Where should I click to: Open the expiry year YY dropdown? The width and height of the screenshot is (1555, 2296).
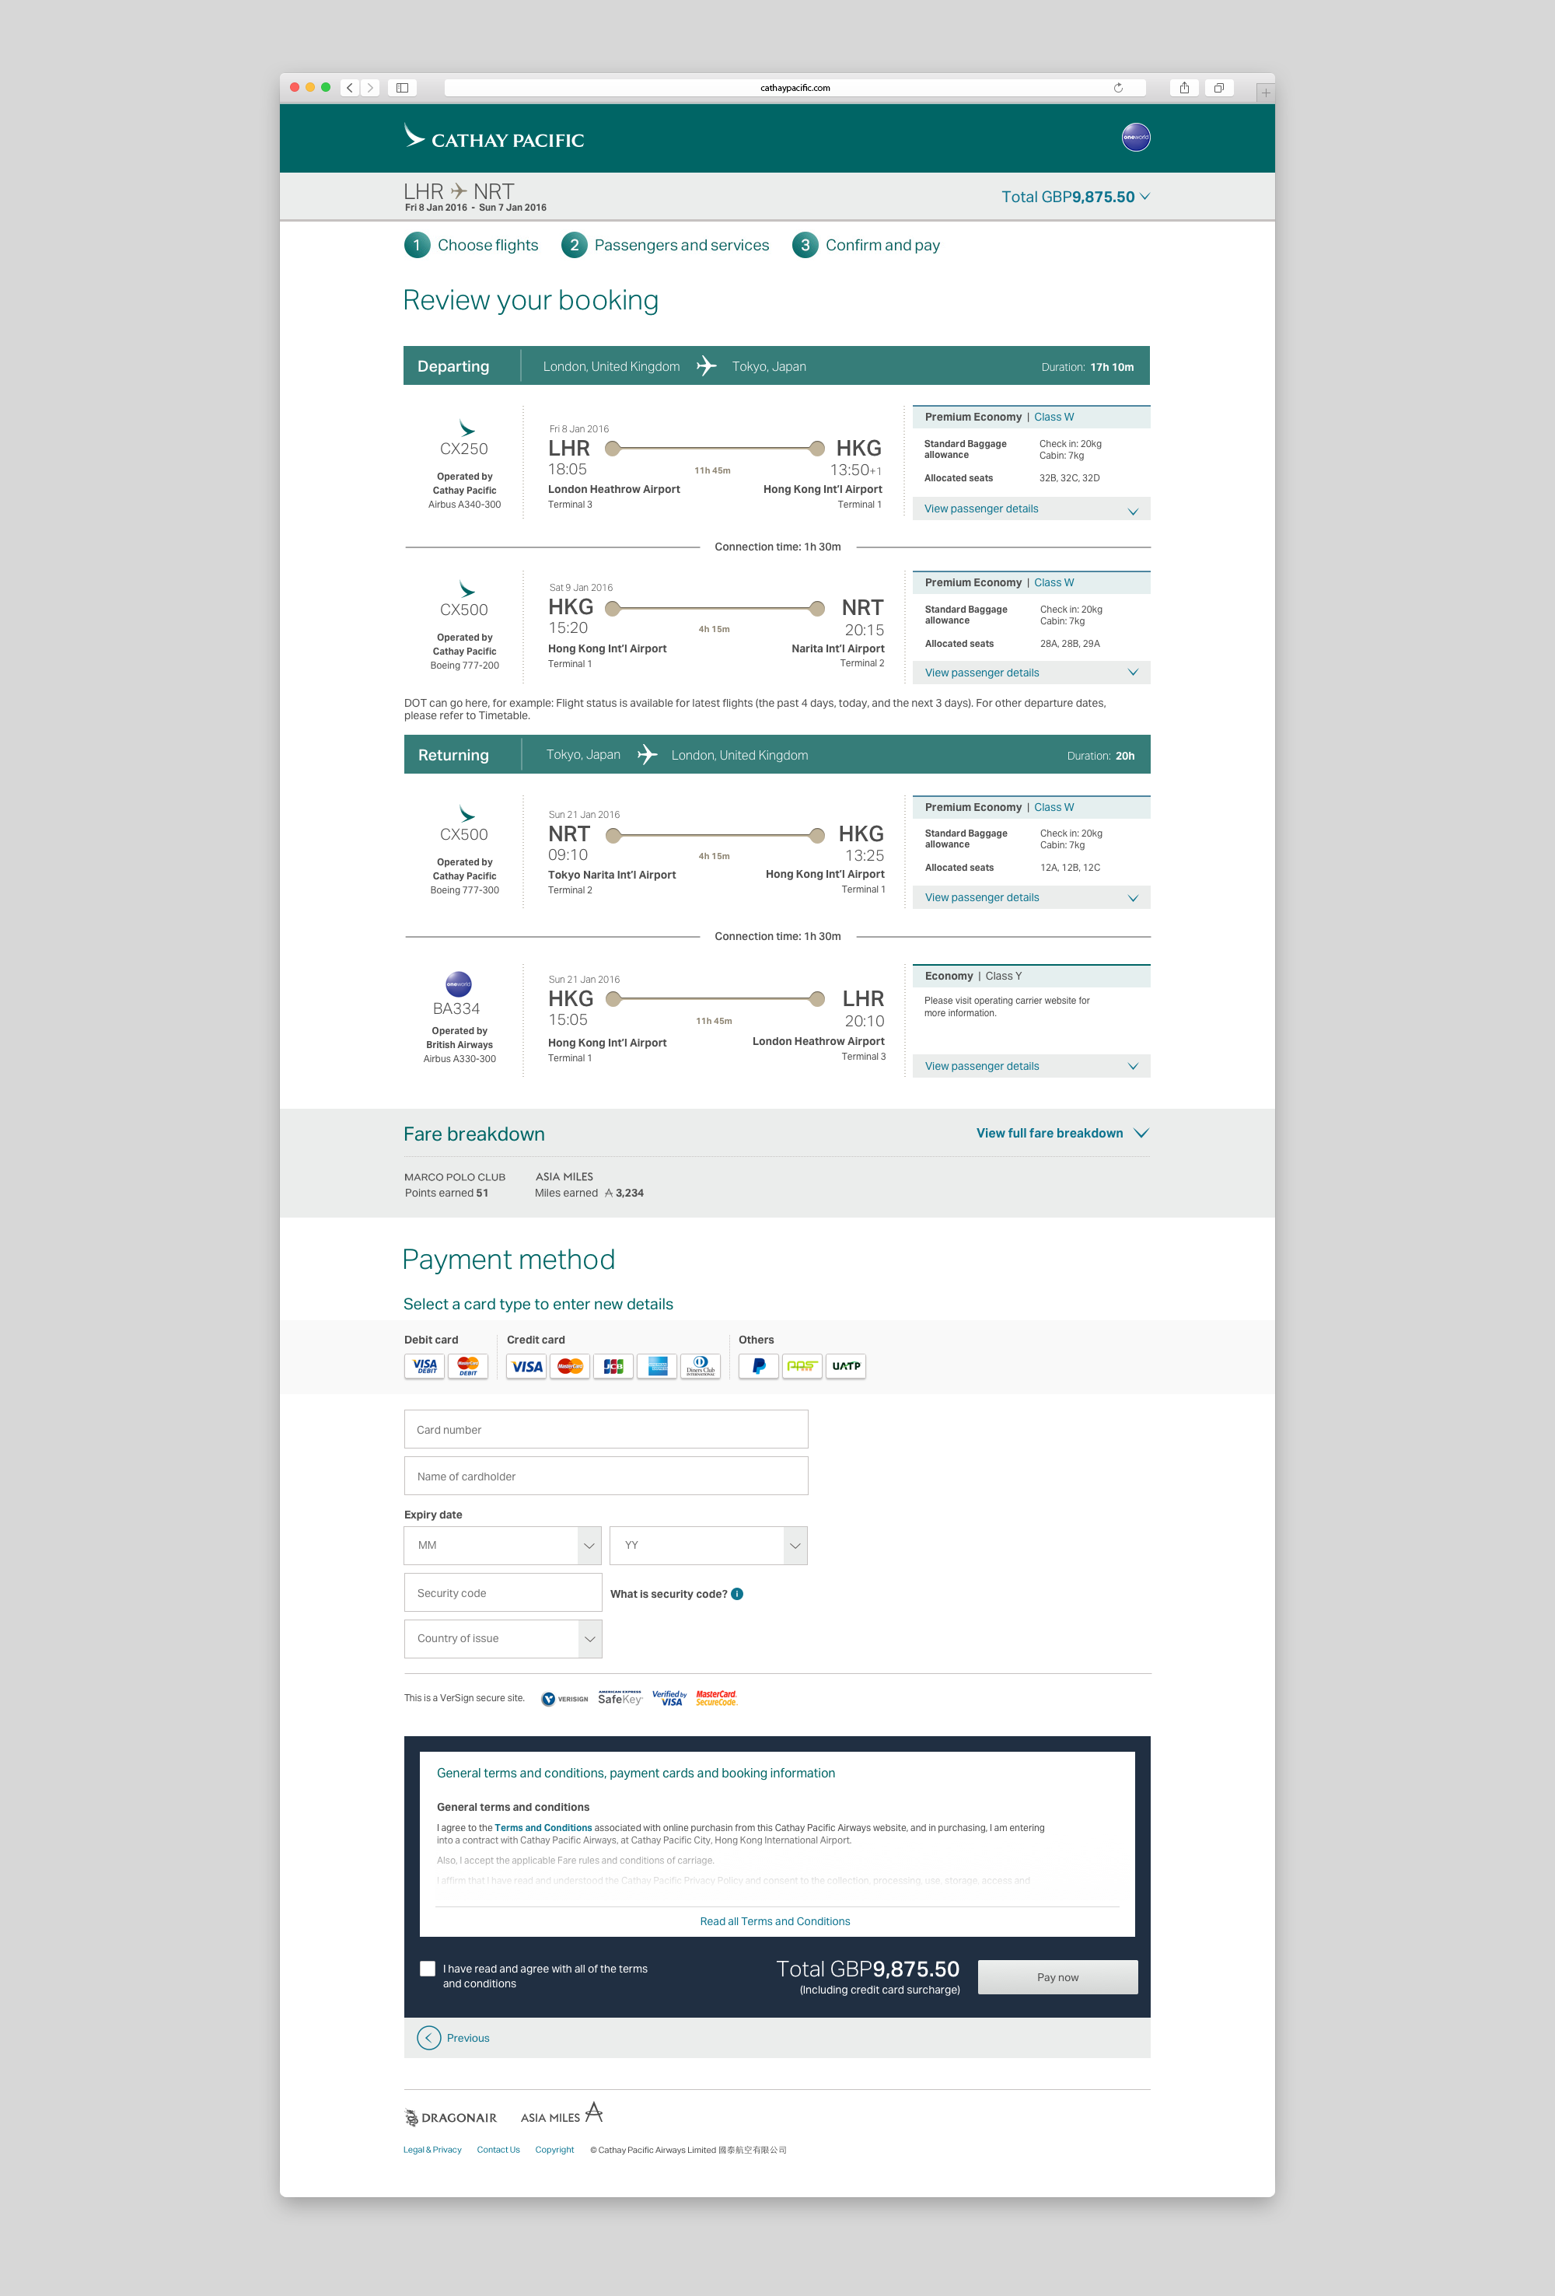(x=708, y=1545)
